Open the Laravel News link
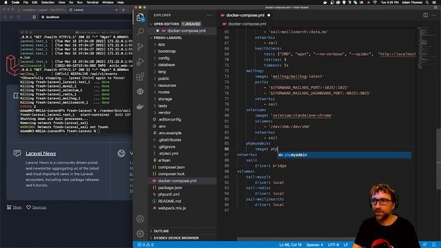 coord(41,153)
